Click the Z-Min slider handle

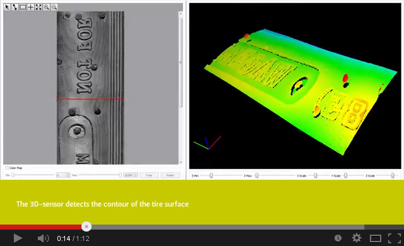click(x=211, y=175)
